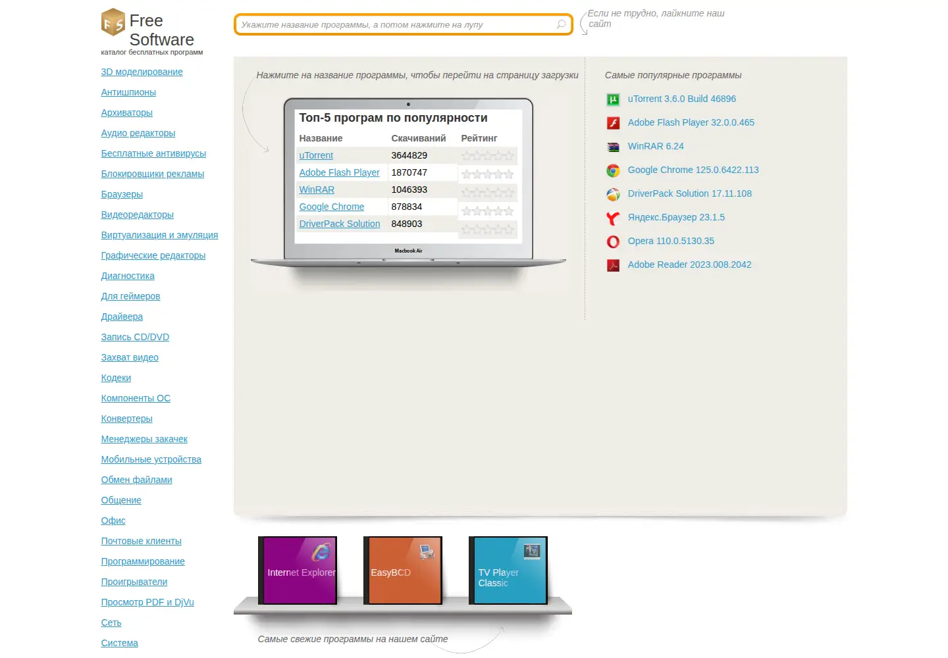Click WinRAR link in the top-5 table
The width and height of the screenshot is (948, 658).
(x=317, y=190)
